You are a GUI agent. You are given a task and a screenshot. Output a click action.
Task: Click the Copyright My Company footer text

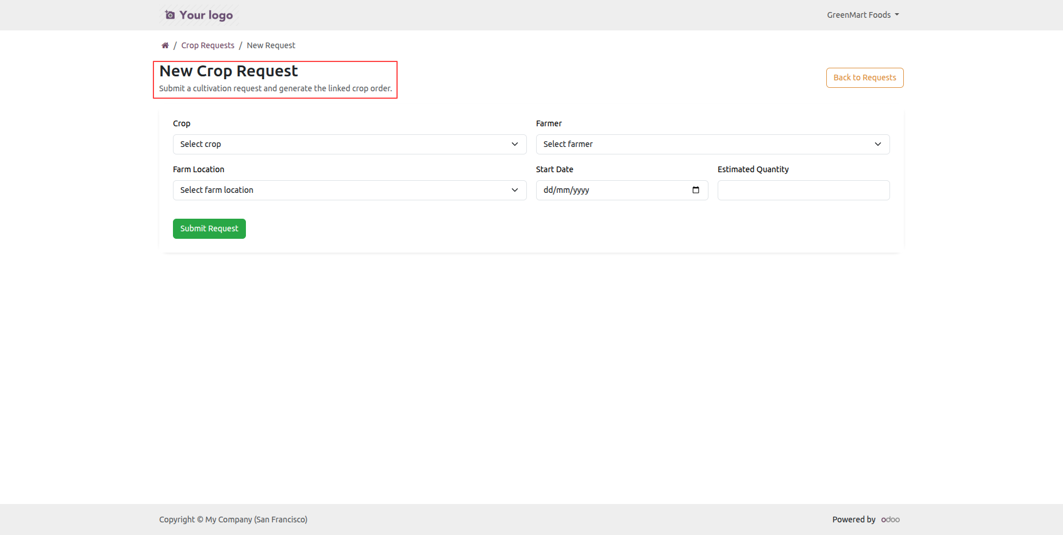[x=233, y=520]
